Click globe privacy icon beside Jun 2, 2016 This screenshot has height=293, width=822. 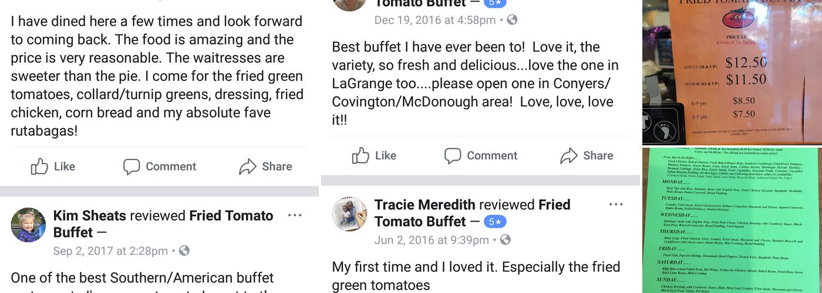505,240
